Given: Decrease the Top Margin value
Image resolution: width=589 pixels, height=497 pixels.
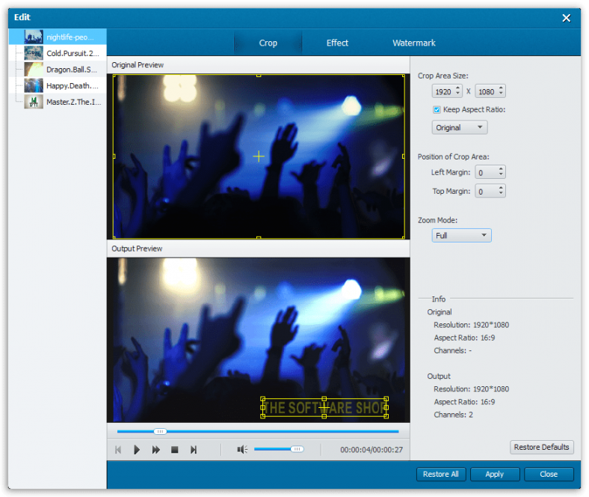Looking at the screenshot, I should [x=501, y=193].
